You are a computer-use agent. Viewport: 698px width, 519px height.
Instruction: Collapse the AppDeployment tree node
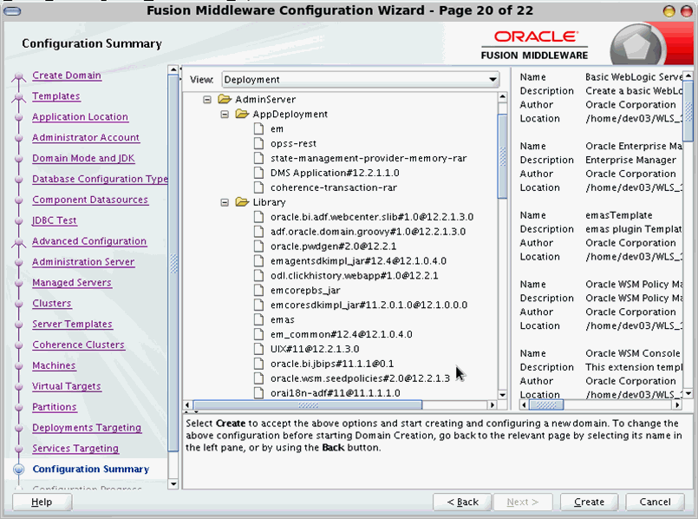tap(225, 115)
